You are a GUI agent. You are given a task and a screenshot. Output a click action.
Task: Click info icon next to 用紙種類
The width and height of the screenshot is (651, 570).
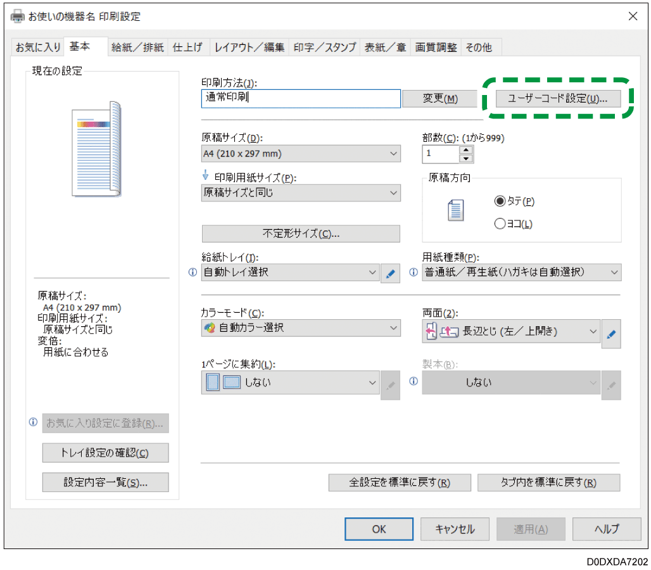point(414,273)
